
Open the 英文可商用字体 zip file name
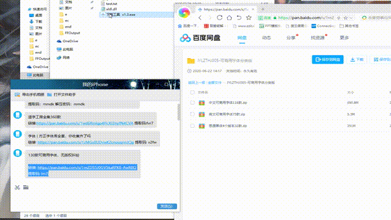(x=227, y=114)
